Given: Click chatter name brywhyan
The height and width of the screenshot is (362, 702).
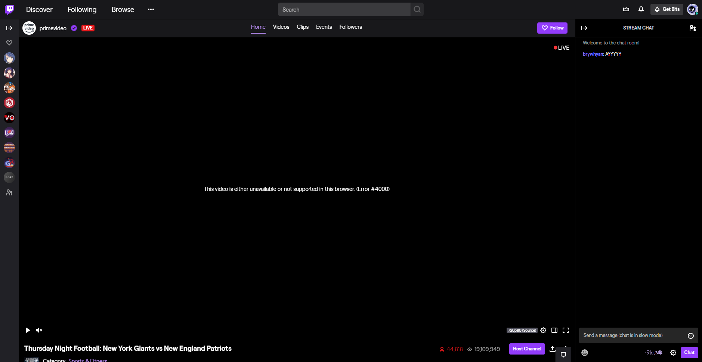Looking at the screenshot, I should (593, 54).
